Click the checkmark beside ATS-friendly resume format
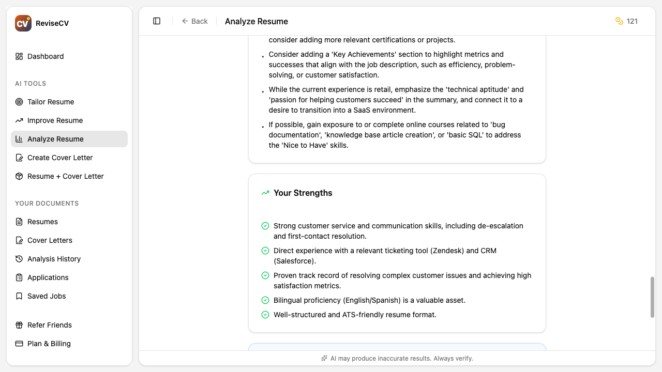Viewport: 662px width, 372px height. (265, 314)
